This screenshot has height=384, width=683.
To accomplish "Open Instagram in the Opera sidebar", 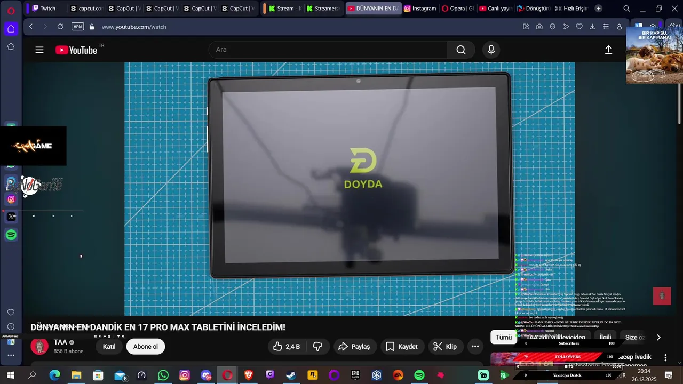I will pos(11,199).
